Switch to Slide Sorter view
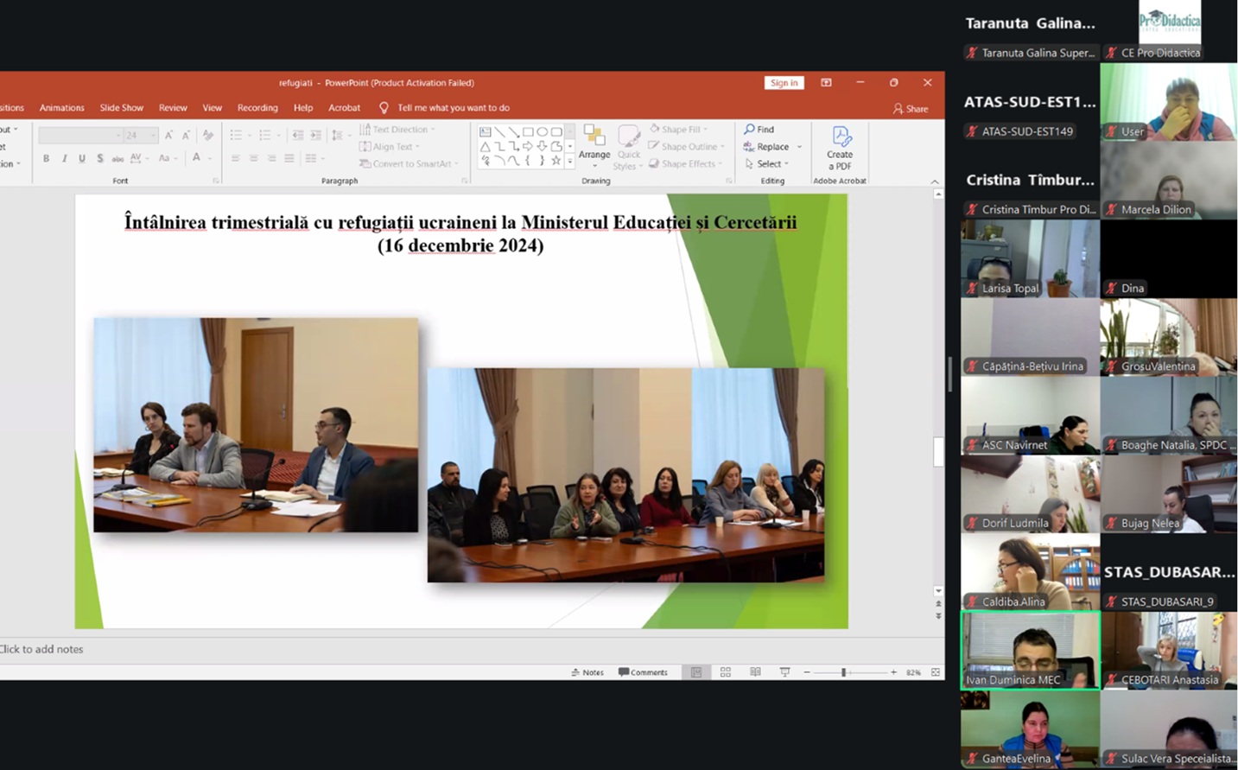 click(726, 672)
